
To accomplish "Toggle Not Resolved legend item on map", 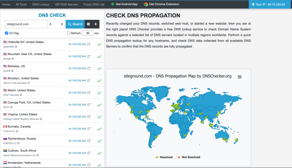I will click(x=189, y=157).
